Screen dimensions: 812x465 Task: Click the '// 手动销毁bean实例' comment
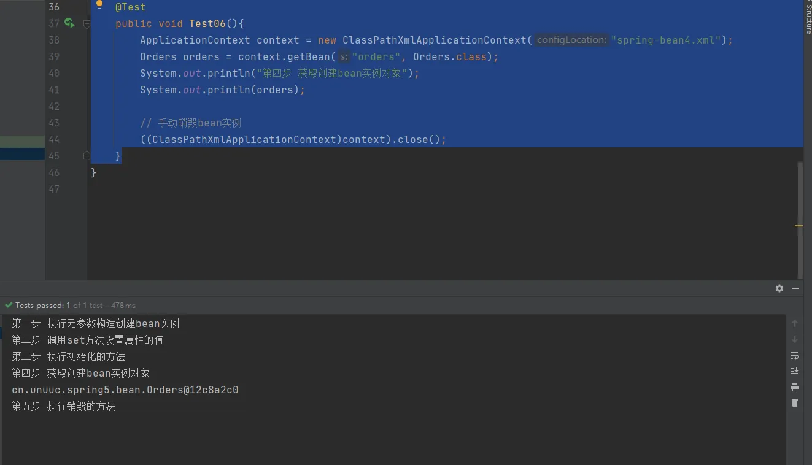pyautogui.click(x=191, y=123)
